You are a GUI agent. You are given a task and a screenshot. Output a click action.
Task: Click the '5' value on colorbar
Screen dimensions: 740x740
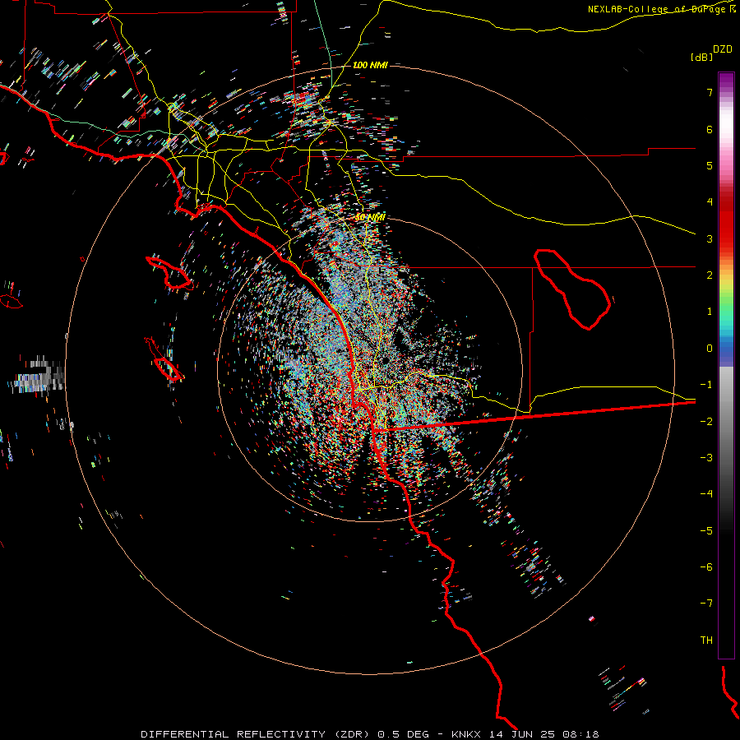(710, 165)
